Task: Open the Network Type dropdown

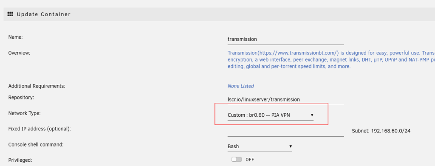Action: pos(271,115)
